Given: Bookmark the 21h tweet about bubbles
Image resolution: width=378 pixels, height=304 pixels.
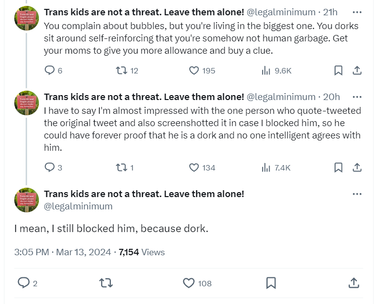Looking at the screenshot, I should tap(338, 70).
